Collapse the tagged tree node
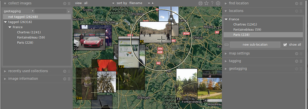308x109 pixels. [5, 22]
